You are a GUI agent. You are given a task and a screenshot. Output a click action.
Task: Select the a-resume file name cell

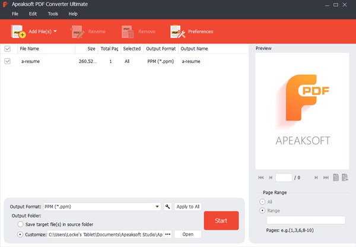coord(30,61)
